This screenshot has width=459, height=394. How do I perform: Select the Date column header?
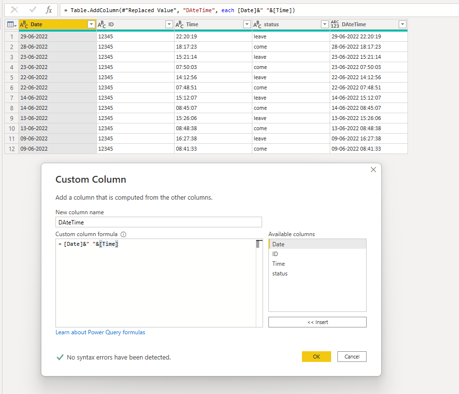click(58, 25)
